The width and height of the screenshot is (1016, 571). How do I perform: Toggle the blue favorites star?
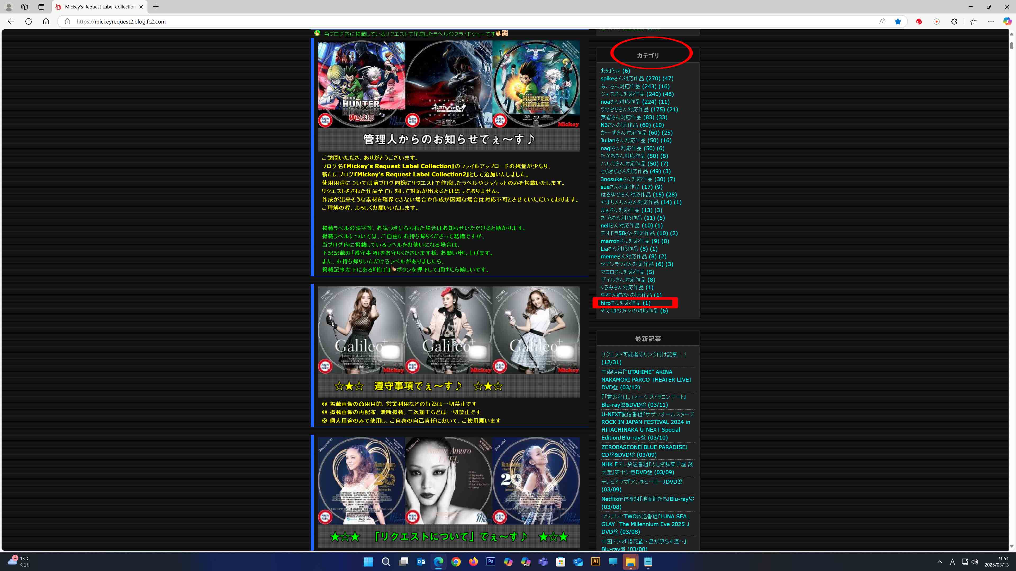pos(898,21)
